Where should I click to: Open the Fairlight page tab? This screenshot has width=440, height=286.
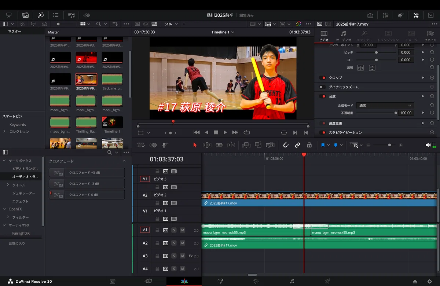pos(292,281)
